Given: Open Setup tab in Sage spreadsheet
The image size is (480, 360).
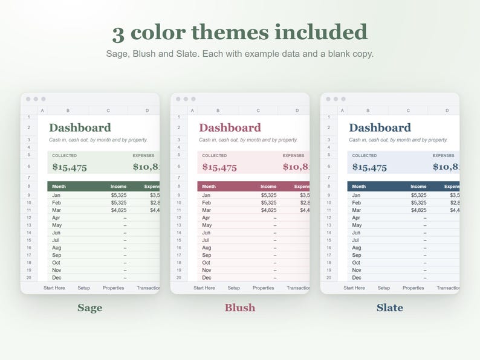Looking at the screenshot, I should (x=83, y=288).
